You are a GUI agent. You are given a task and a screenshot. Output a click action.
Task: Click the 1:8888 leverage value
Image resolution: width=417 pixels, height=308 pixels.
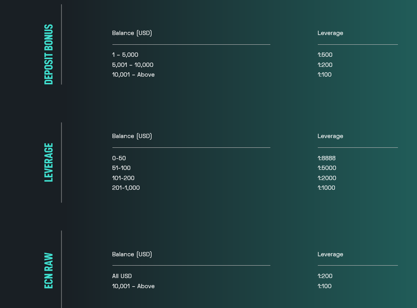(326, 158)
